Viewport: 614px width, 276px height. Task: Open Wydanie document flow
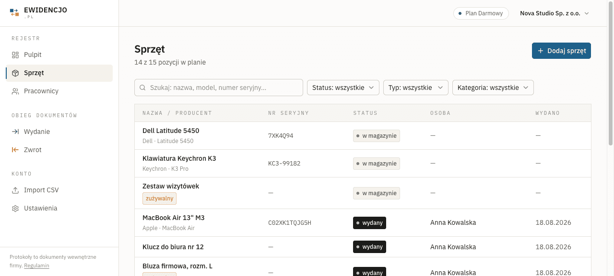point(59,132)
